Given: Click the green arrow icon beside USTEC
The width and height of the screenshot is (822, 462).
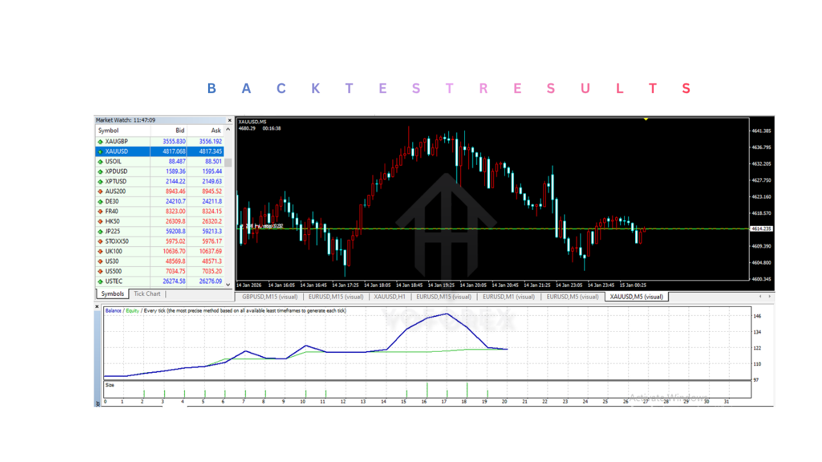Looking at the screenshot, I should (x=100, y=281).
